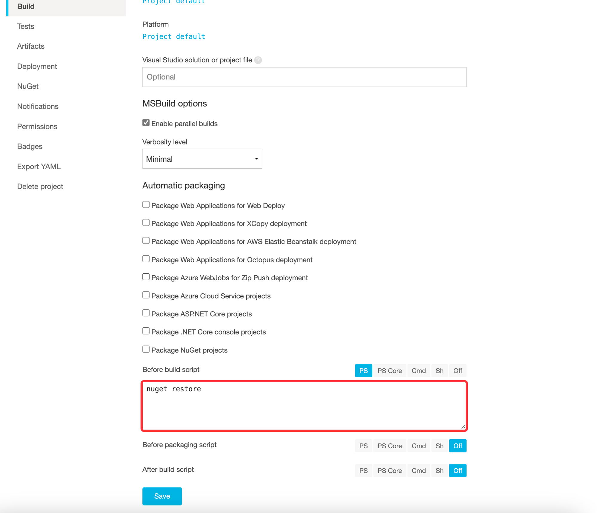Switch Before build script to PS Core
The height and width of the screenshot is (513, 597).
tap(389, 371)
